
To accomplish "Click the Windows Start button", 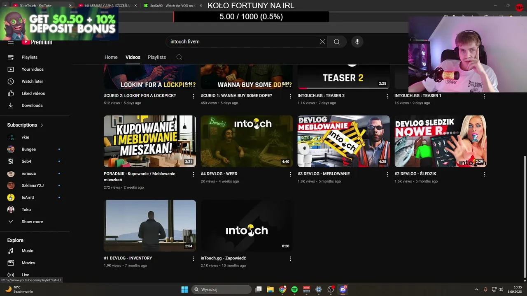I will coord(184,289).
